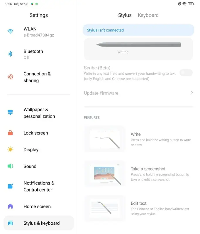The image size is (200, 234).
Task: Switch to the Keyboard tab
Action: 148,15
